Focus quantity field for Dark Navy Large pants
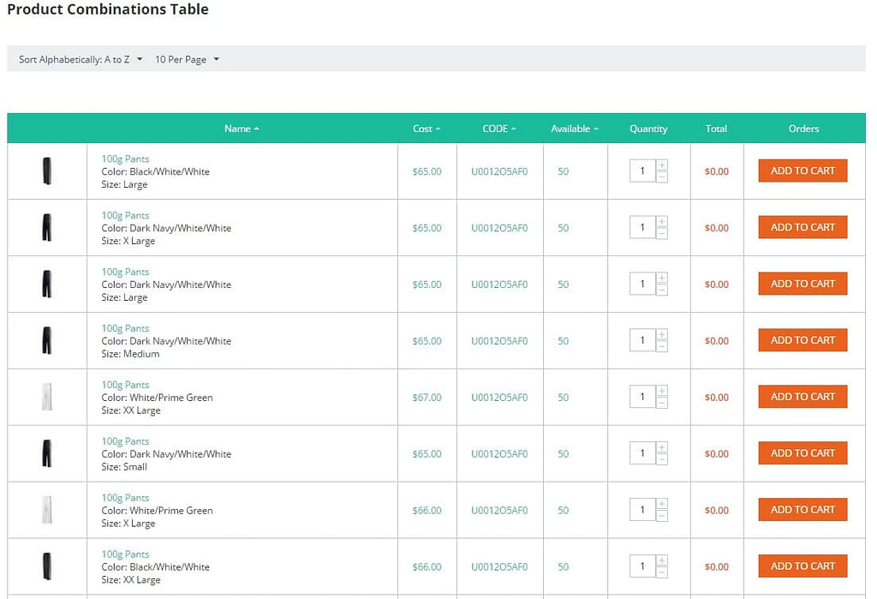The width and height of the screenshot is (877, 599). [x=642, y=285]
